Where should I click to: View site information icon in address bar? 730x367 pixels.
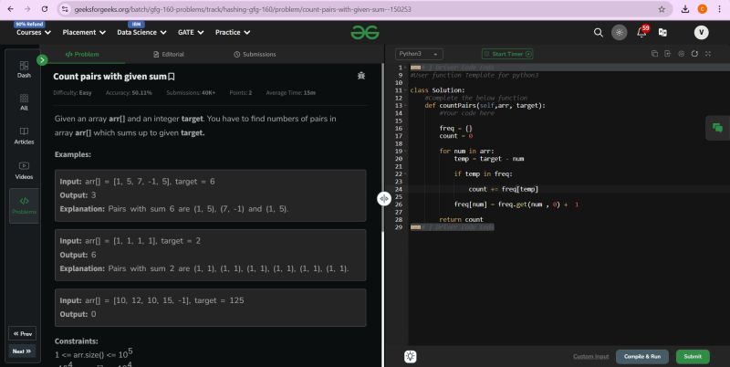(x=65, y=9)
